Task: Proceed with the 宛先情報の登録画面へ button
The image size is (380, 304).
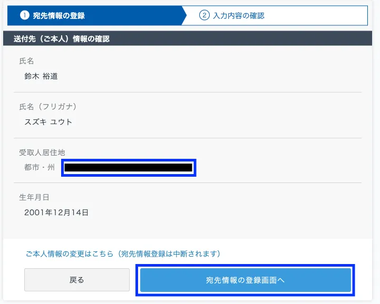Action: 245,280
